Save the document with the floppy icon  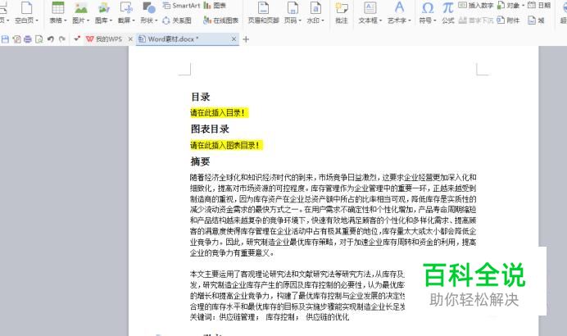pyautogui.click(x=5, y=39)
